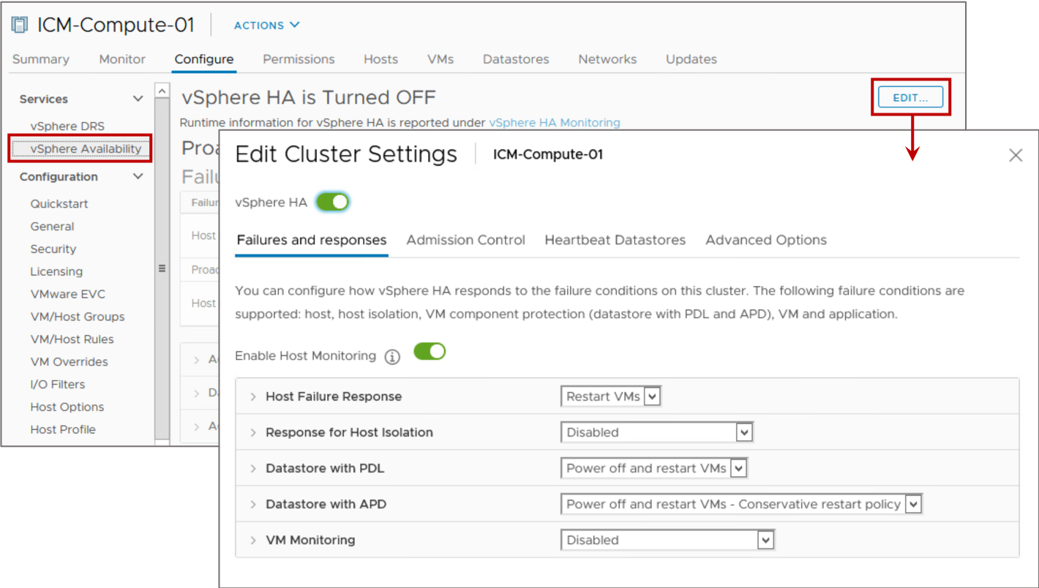Screen dimensions: 1039x588
Task: Open Host Options in the sidebar
Action: click(67, 407)
